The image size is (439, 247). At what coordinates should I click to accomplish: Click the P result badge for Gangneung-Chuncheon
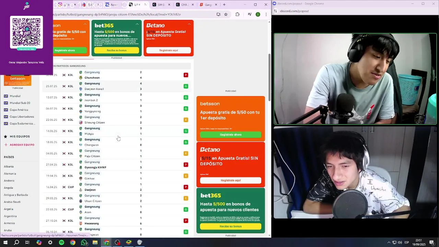coord(186,75)
